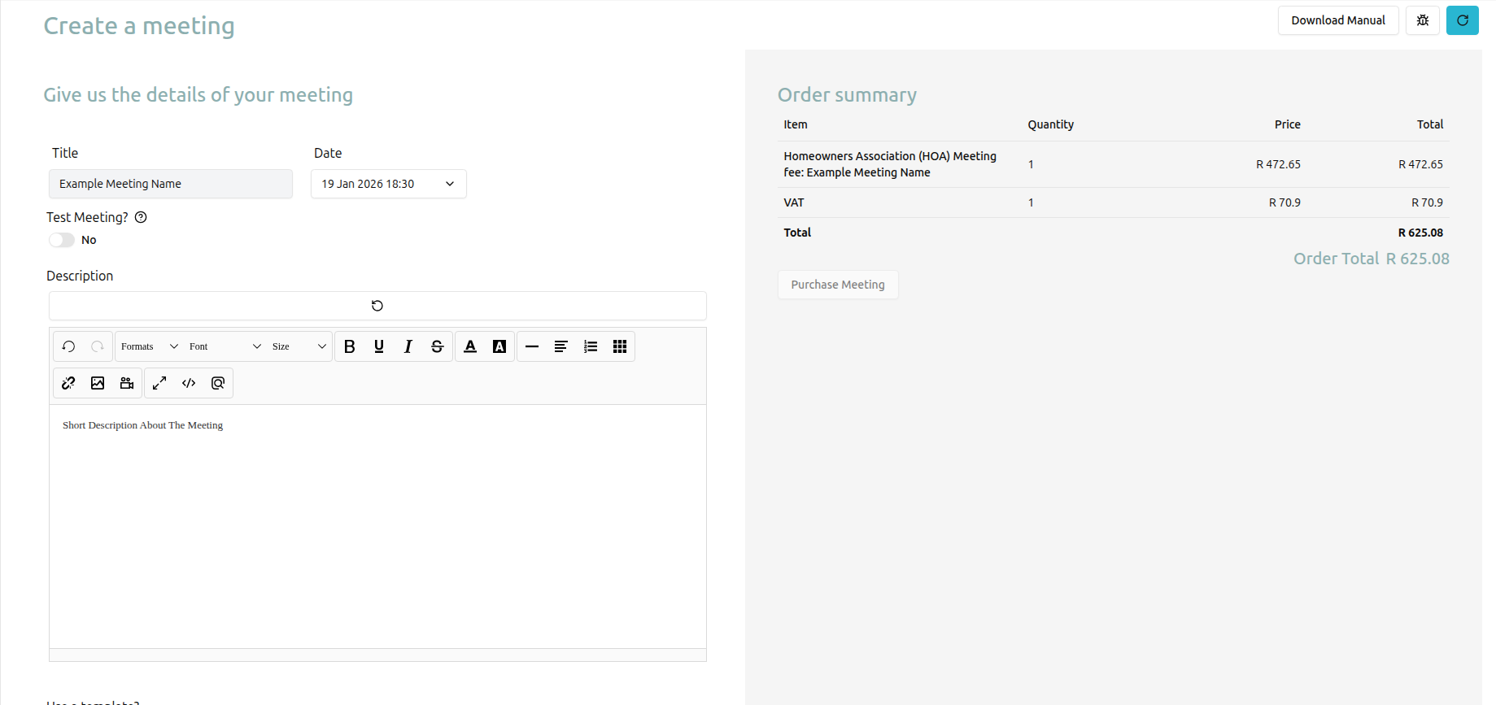Insert a horizontal rule line
1496x705 pixels.
click(532, 346)
